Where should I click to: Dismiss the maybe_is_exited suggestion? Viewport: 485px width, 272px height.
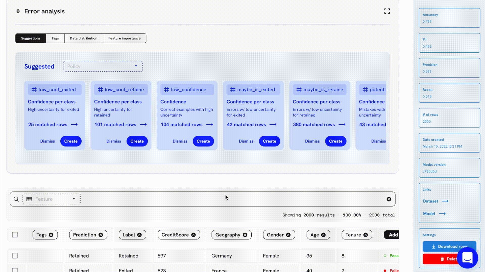tap(246, 141)
